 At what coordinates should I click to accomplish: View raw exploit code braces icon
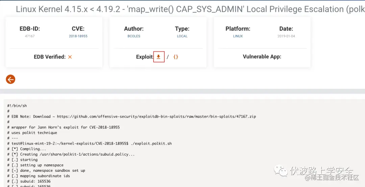tap(176, 56)
